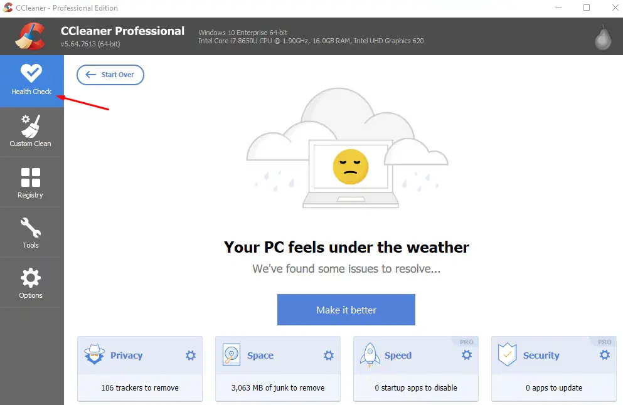
Task: Click the Space card settings gear
Action: click(x=329, y=355)
